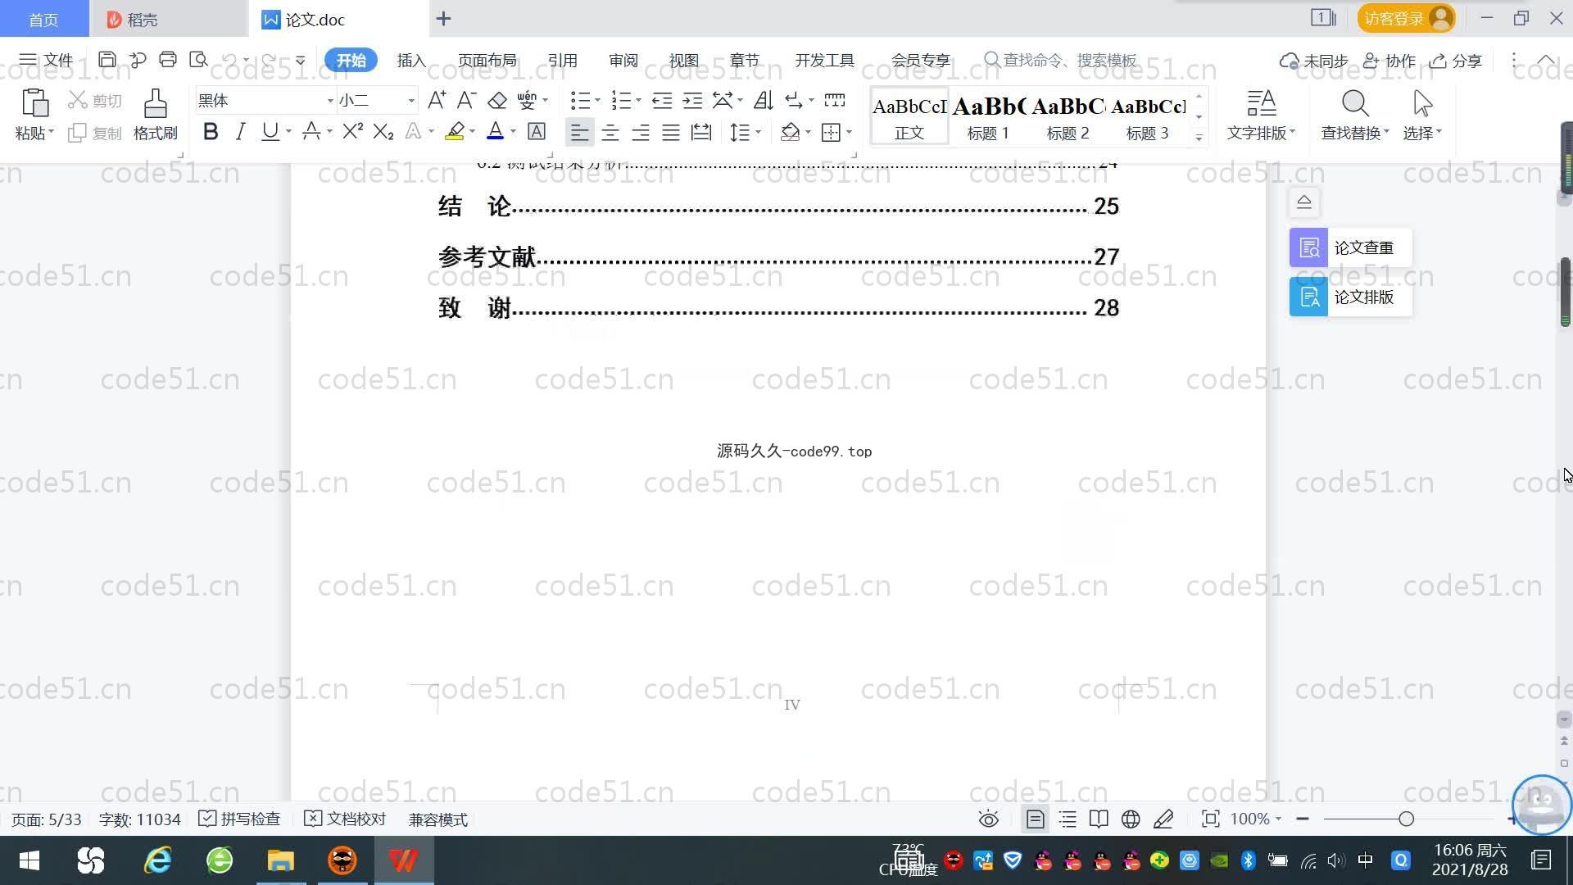This screenshot has height=885, width=1573.
Task: Click the Print icon
Action: coord(168,60)
